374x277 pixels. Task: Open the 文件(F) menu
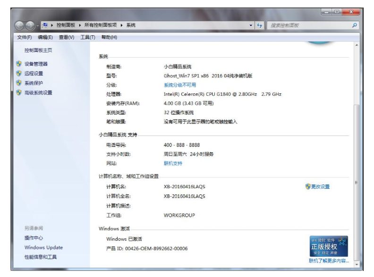coord(25,37)
